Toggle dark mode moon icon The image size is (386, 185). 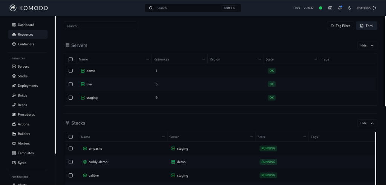click(349, 8)
